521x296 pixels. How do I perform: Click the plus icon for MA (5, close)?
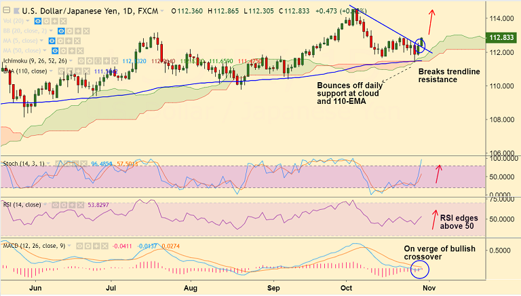69,41
